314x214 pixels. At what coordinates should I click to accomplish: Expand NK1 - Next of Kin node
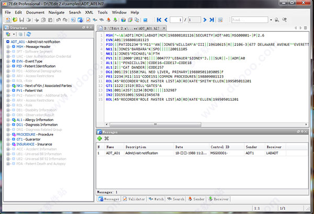pyautogui.click(x=8, y=86)
